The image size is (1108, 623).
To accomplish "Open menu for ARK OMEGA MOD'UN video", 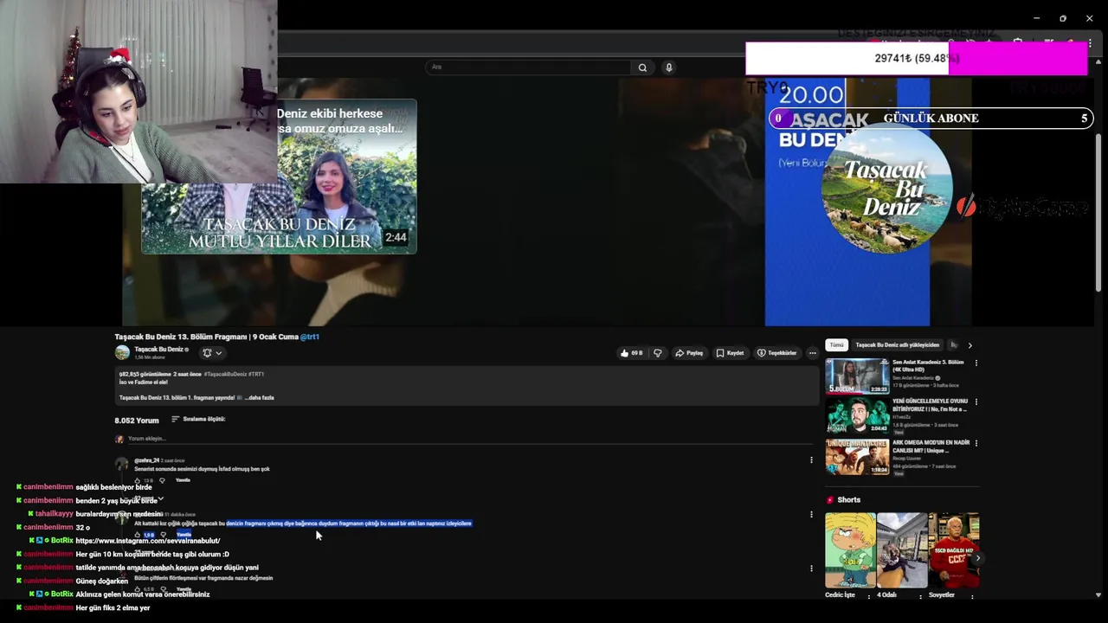I will click(976, 443).
